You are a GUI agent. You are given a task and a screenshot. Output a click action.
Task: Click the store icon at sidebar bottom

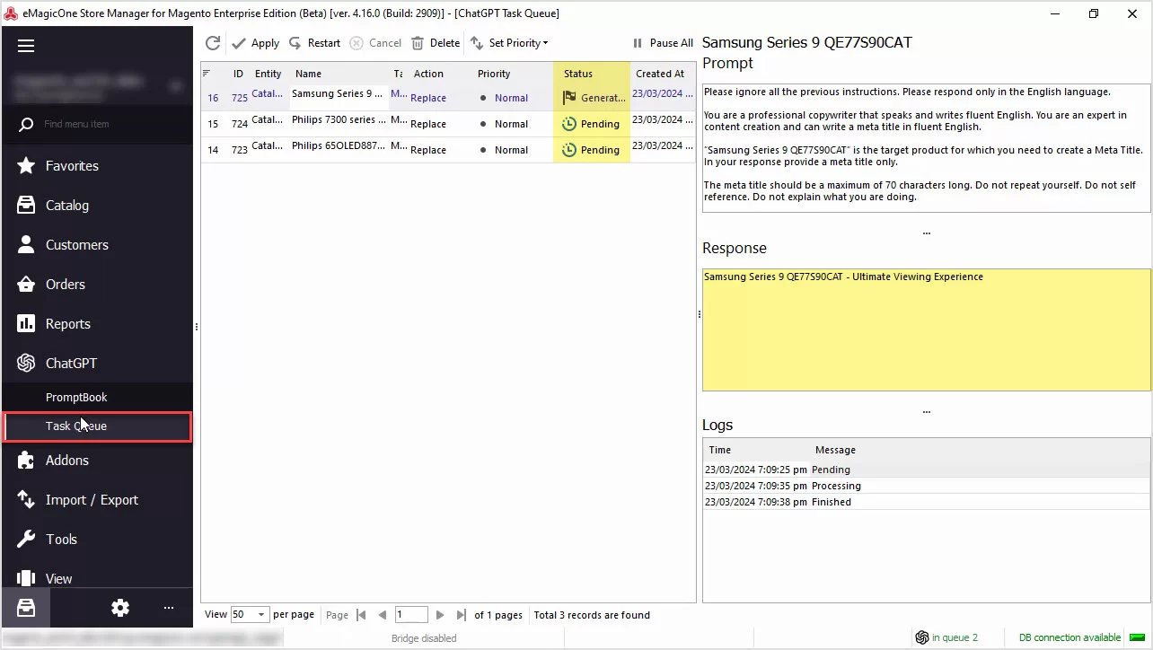click(x=25, y=608)
